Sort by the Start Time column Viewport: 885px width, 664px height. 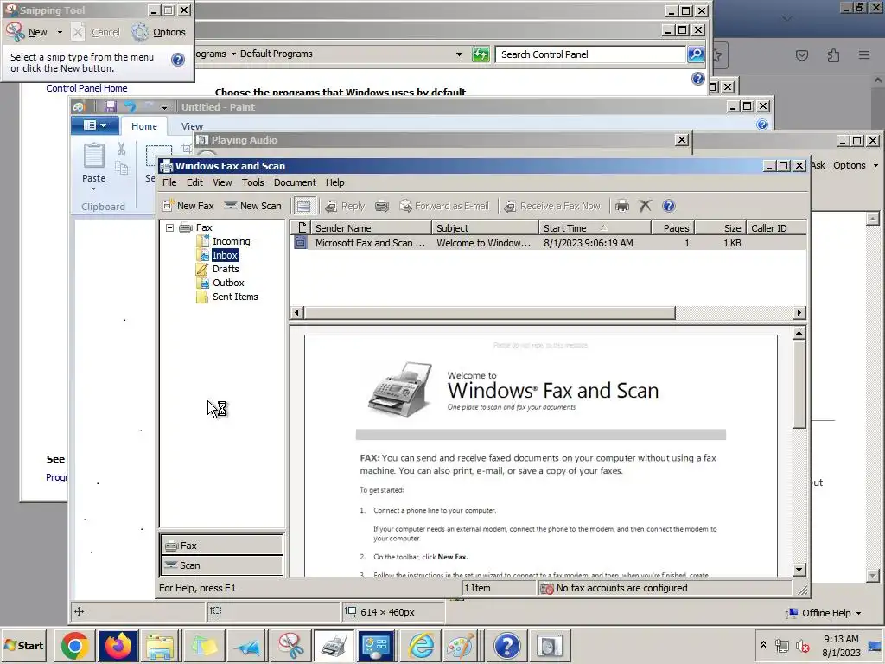coord(595,228)
